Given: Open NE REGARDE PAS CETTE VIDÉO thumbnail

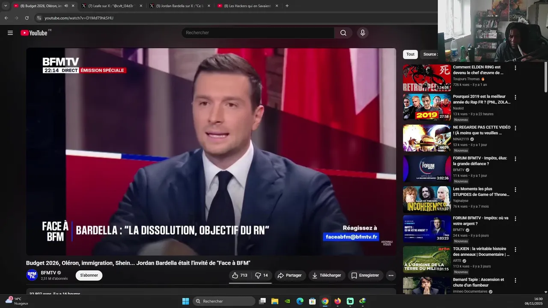Looking at the screenshot, I should click(x=427, y=138).
